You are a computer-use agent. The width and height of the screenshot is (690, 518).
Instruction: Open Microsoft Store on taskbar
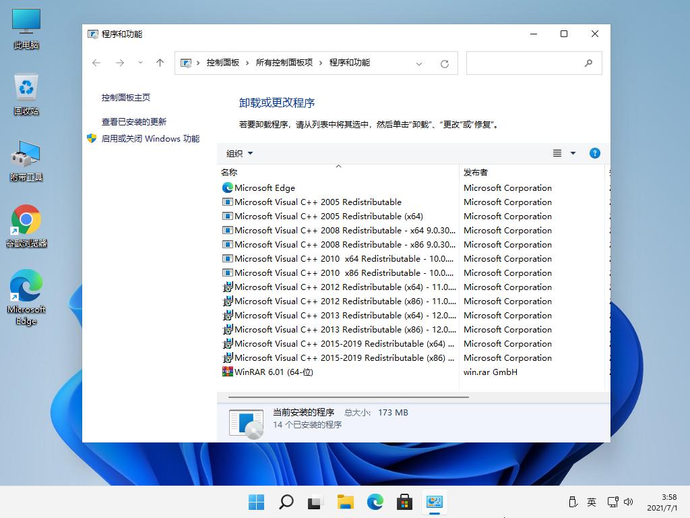tap(404, 502)
